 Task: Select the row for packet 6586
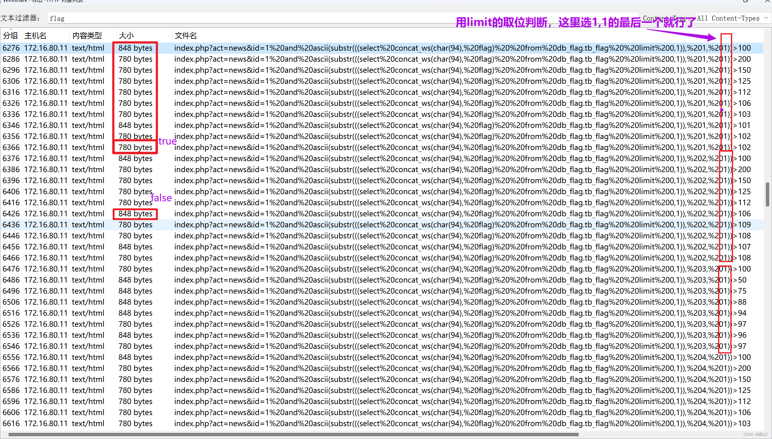point(382,390)
